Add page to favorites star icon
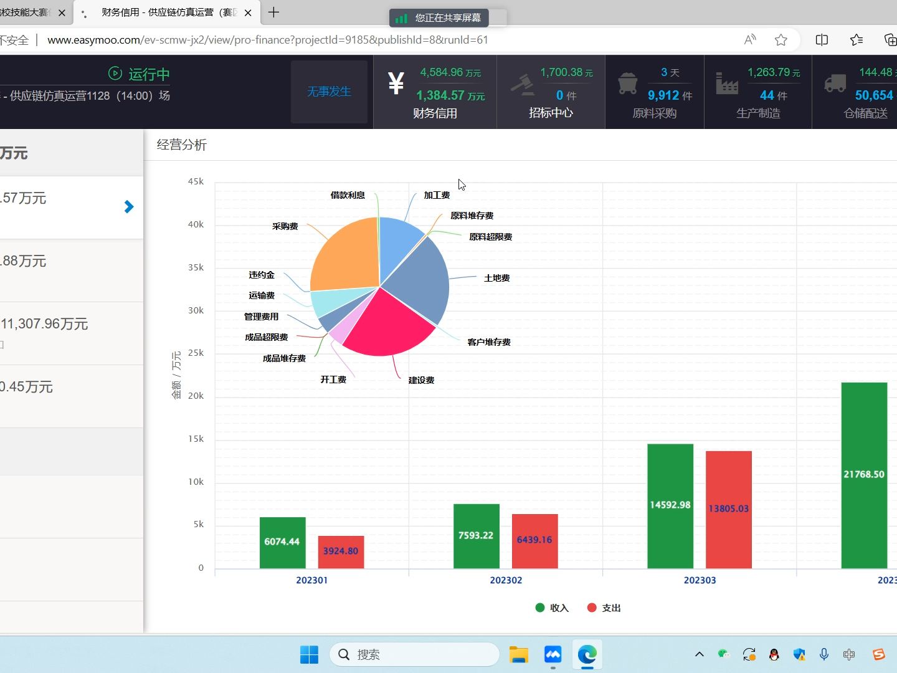The image size is (897, 673). tap(781, 40)
